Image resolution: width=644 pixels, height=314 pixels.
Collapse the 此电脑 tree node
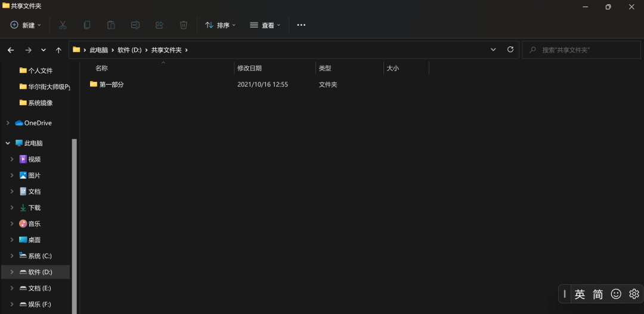coord(7,143)
